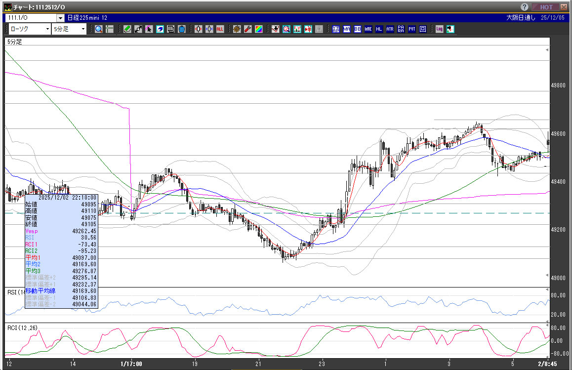The width and height of the screenshot is (572, 370).
Task: Toggle the Log scale button
Action: click(439, 29)
